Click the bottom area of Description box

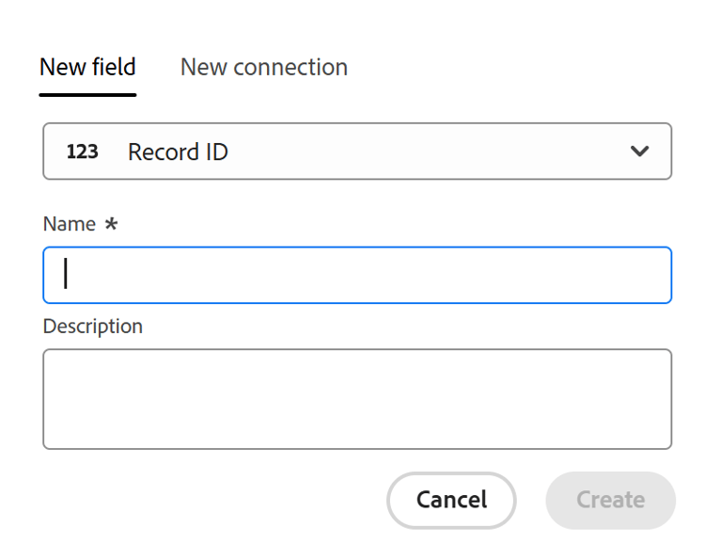pos(357,435)
